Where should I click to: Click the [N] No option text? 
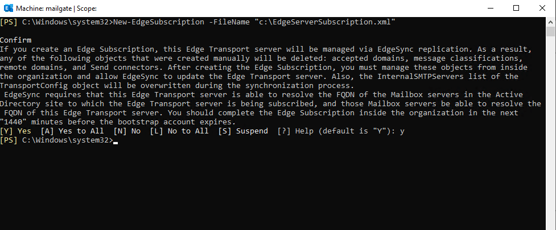(x=127, y=131)
